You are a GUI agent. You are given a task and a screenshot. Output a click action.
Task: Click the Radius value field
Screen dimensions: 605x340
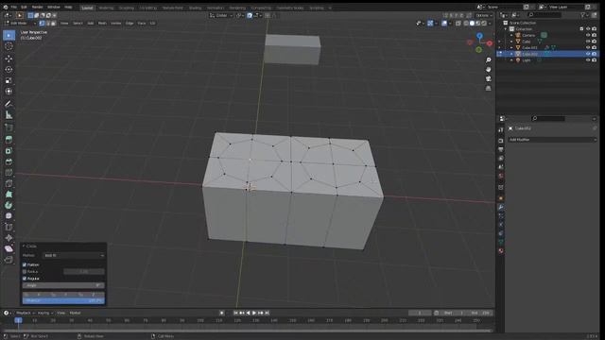[x=84, y=272]
